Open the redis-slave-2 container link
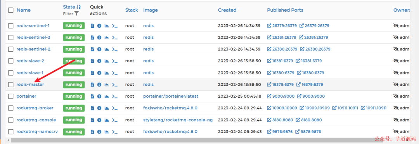Screen dimensions: 419x144 (31, 61)
